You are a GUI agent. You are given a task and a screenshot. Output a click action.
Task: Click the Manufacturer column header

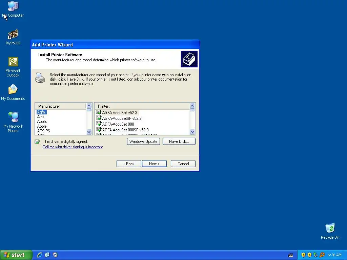pos(60,106)
